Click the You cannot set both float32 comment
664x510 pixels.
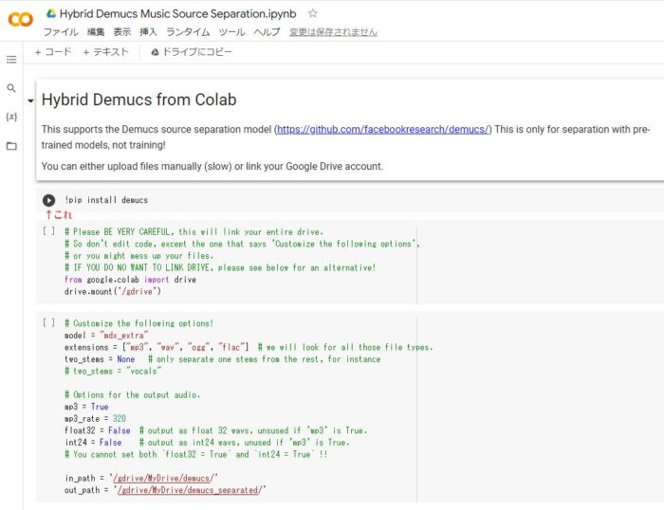coord(196,454)
